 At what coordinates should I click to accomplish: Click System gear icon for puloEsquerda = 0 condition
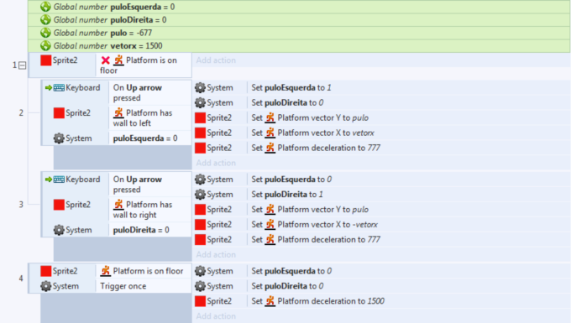point(59,138)
